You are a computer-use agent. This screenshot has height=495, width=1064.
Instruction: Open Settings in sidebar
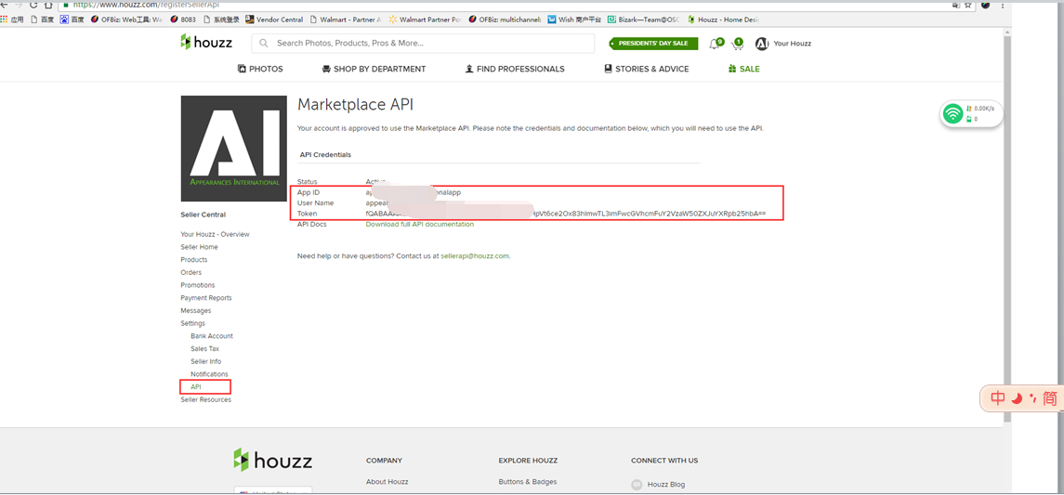192,323
